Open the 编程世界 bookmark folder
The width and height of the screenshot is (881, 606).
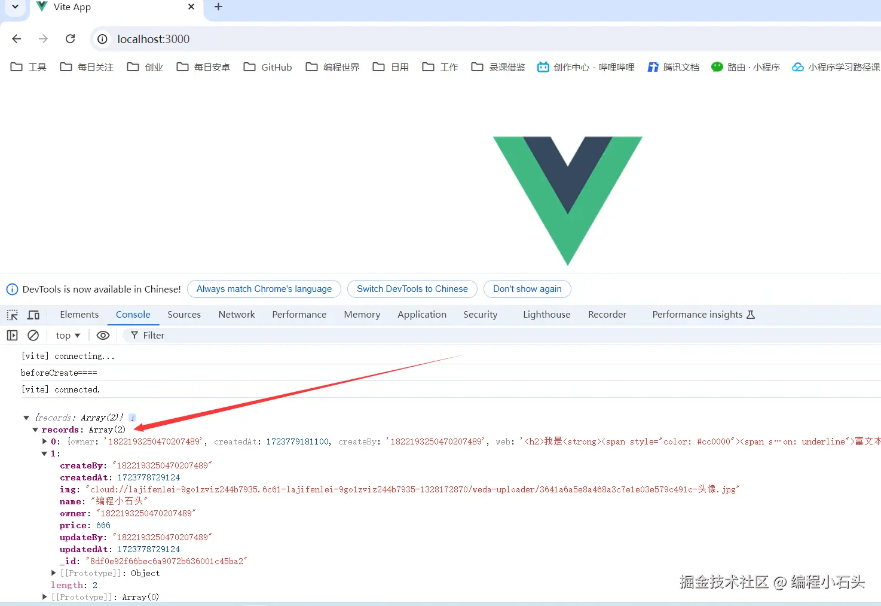point(332,67)
